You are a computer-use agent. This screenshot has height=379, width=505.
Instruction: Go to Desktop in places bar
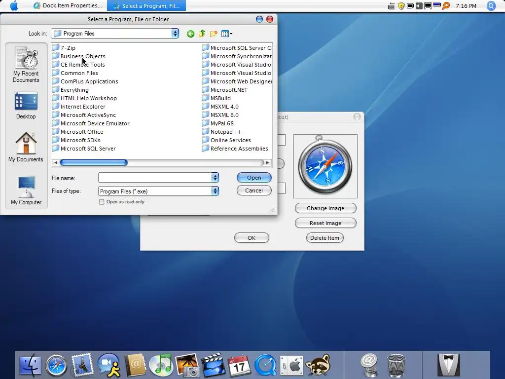coord(26,106)
